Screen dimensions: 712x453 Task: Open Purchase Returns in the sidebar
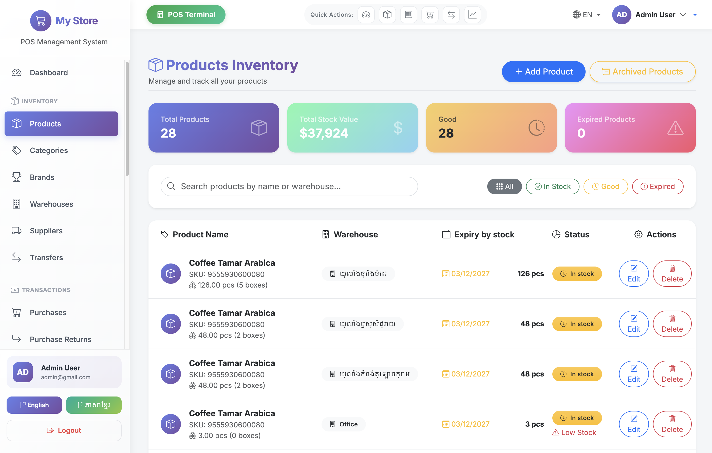[61, 339]
